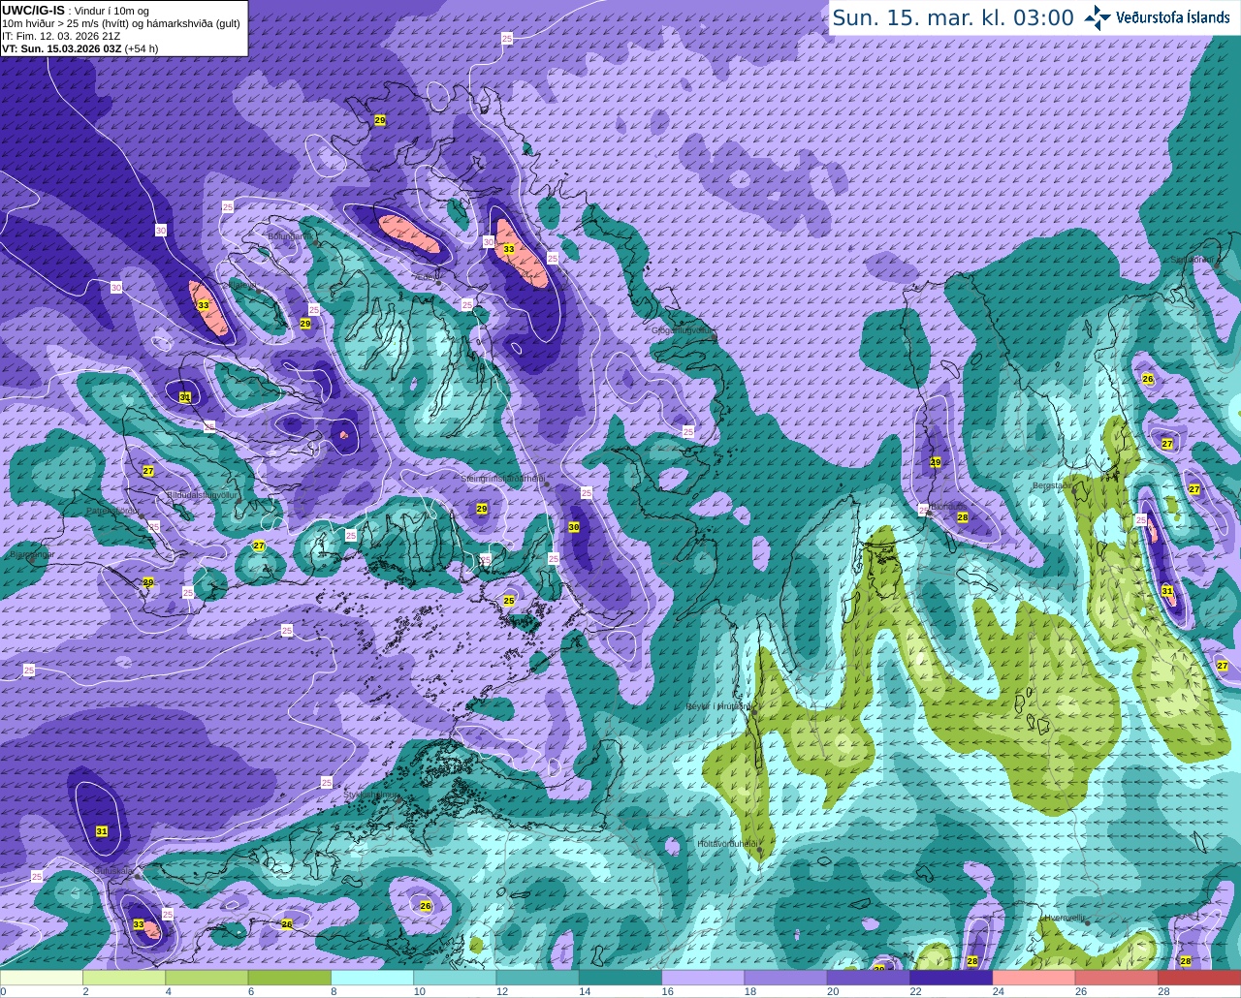Click the legend tick label 16

(667, 991)
